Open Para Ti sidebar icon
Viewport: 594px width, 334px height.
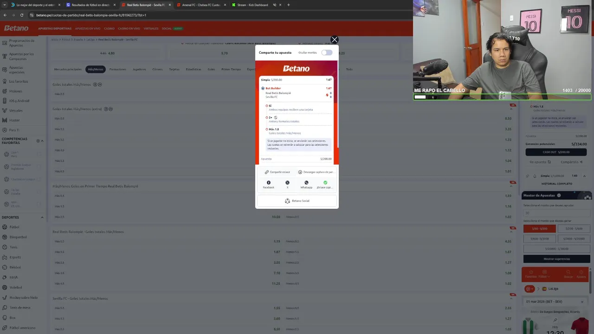pyautogui.click(x=5, y=130)
